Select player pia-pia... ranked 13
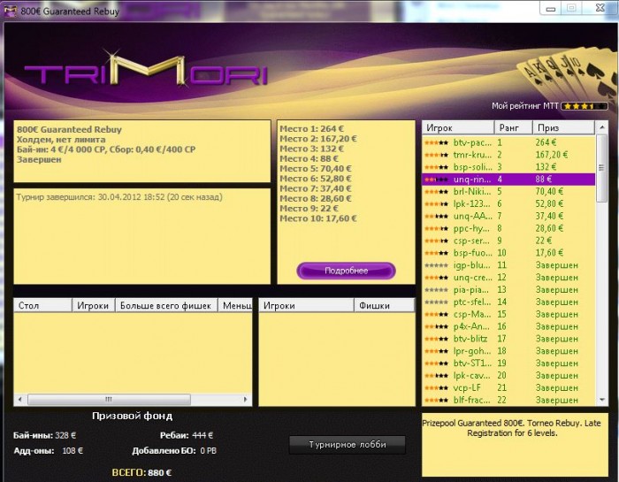 508,289
